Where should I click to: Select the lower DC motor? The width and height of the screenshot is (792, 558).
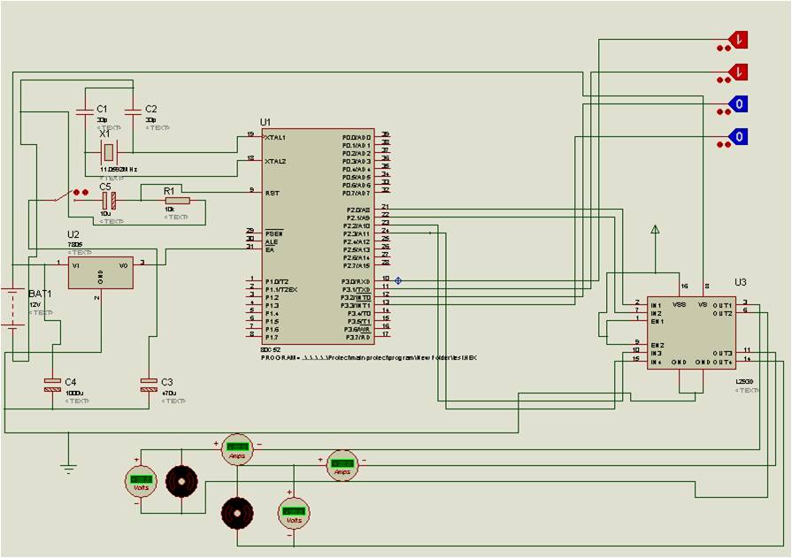click(237, 513)
